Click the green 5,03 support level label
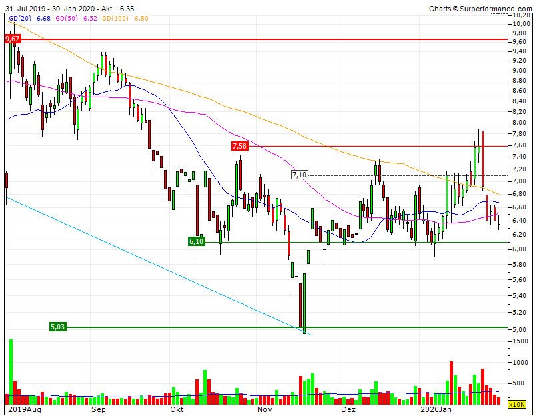 [x=57, y=327]
